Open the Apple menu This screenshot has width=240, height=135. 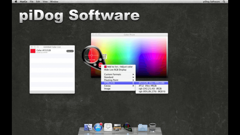click(16, 2)
